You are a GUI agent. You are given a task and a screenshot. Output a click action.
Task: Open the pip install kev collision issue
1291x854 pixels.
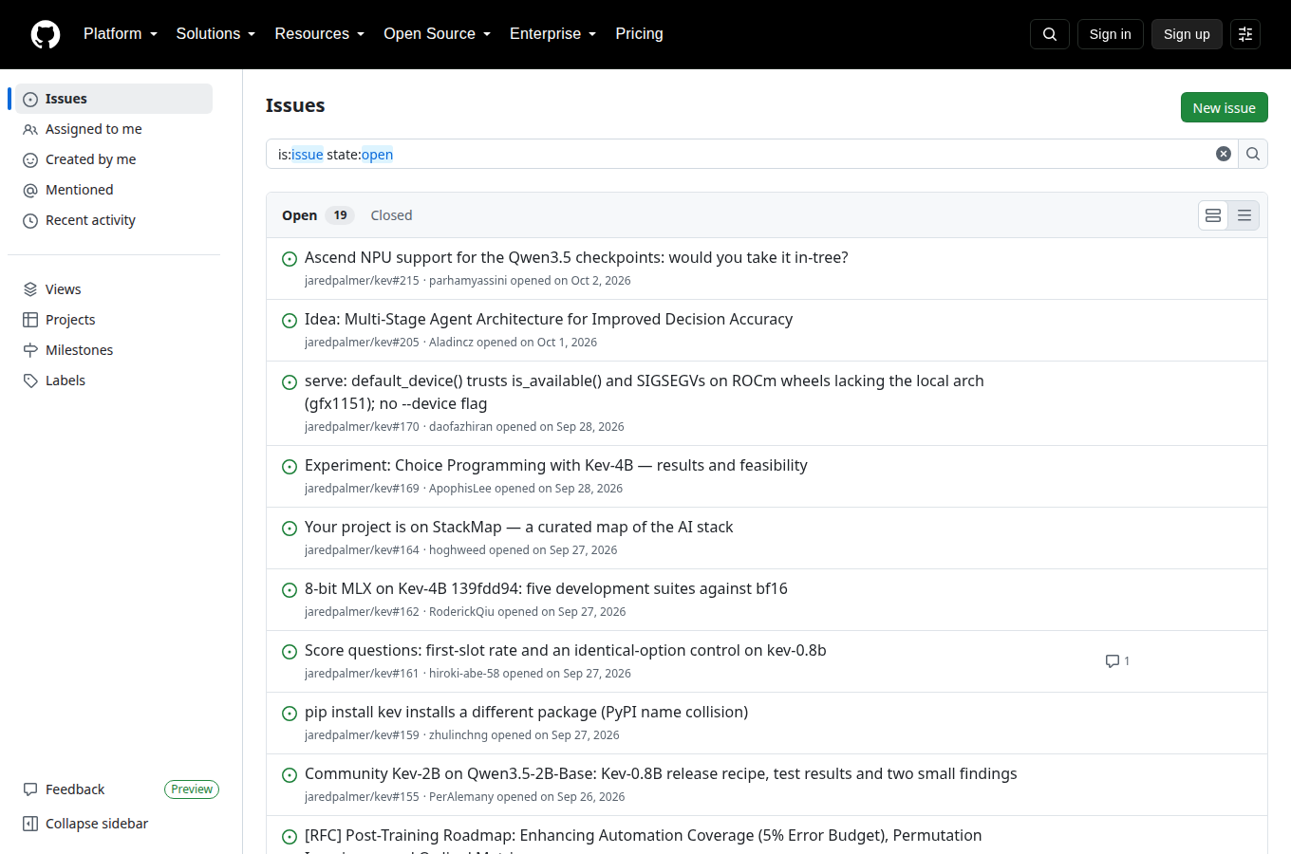pos(526,712)
